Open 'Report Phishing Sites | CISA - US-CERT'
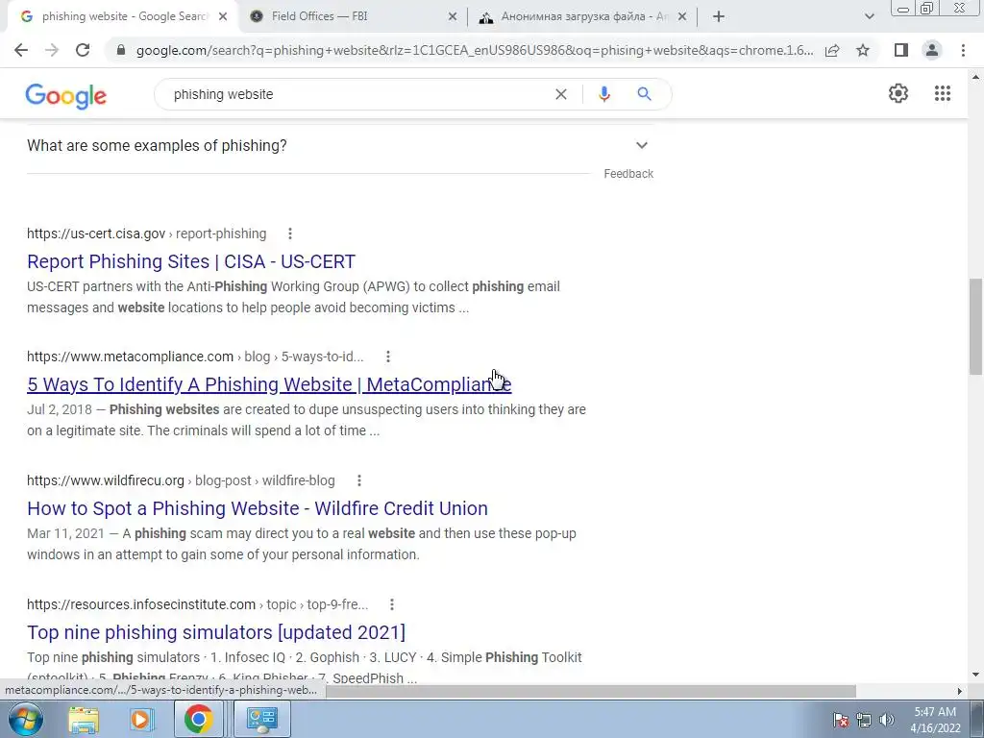This screenshot has width=984, height=738. [x=191, y=261]
